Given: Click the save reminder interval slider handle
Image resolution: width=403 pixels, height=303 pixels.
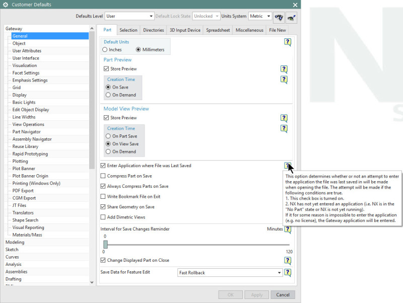Looking at the screenshot, I should click(x=105, y=244).
